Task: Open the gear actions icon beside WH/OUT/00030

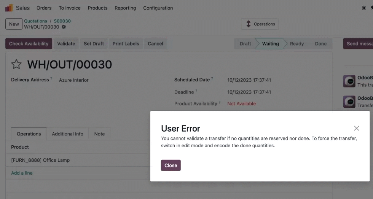Action: [x=64, y=27]
